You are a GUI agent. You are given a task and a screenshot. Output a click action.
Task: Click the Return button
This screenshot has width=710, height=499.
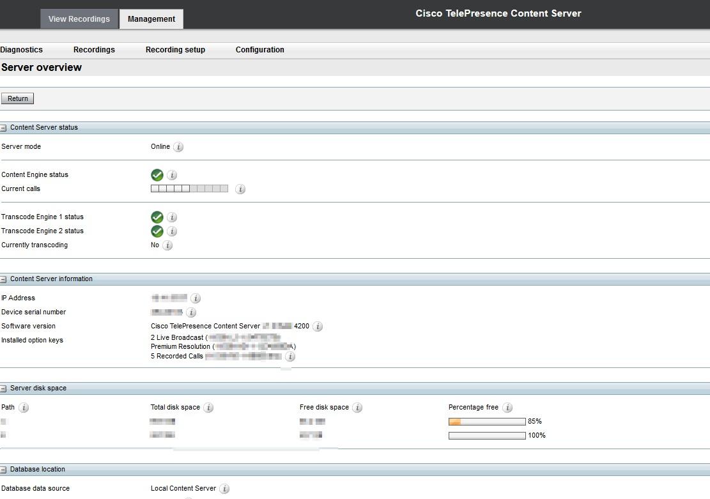(x=18, y=98)
